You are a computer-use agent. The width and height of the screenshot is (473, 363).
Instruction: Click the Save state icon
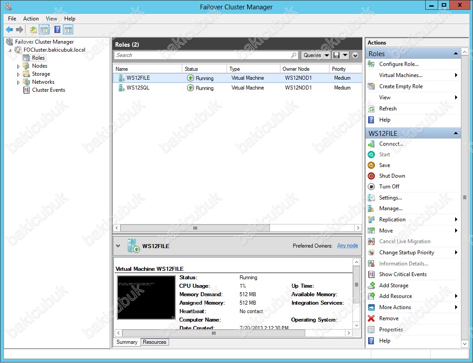tap(371, 165)
